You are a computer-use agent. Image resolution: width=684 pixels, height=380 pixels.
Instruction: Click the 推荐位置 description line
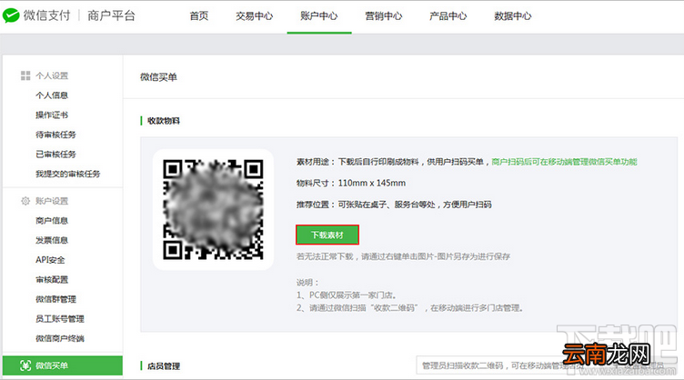[x=394, y=205]
